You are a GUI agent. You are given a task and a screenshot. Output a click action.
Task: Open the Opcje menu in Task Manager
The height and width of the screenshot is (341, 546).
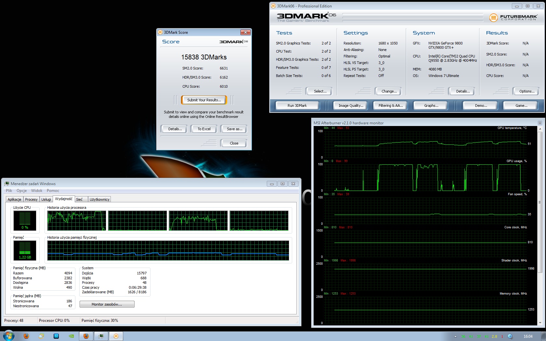[21, 191]
